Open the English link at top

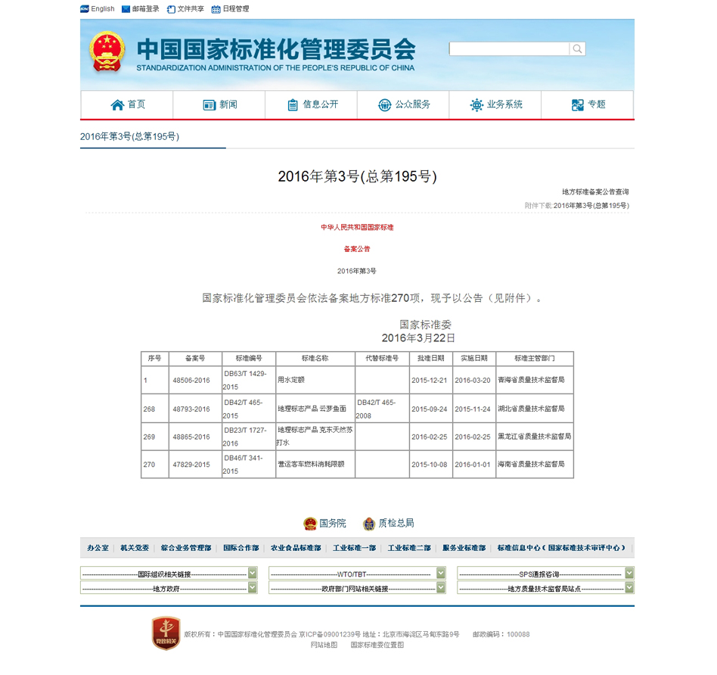(x=102, y=8)
